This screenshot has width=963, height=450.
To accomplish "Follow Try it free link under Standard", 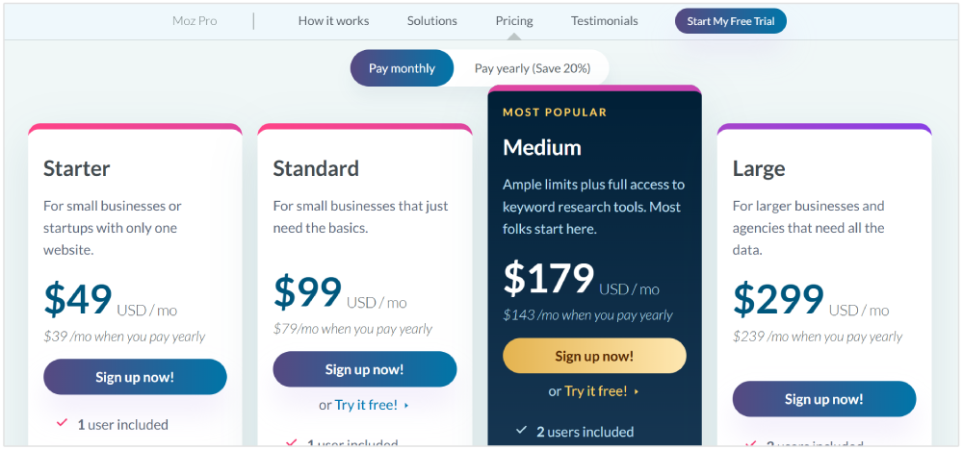I will pyautogui.click(x=366, y=405).
